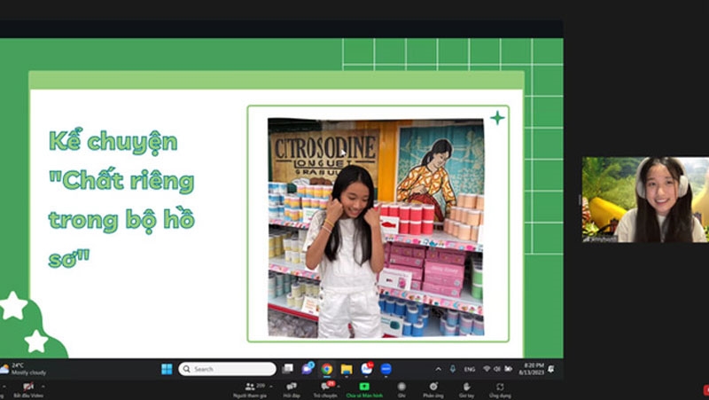
Task: Open the Phản ứng reactions menu
Action: point(433,389)
